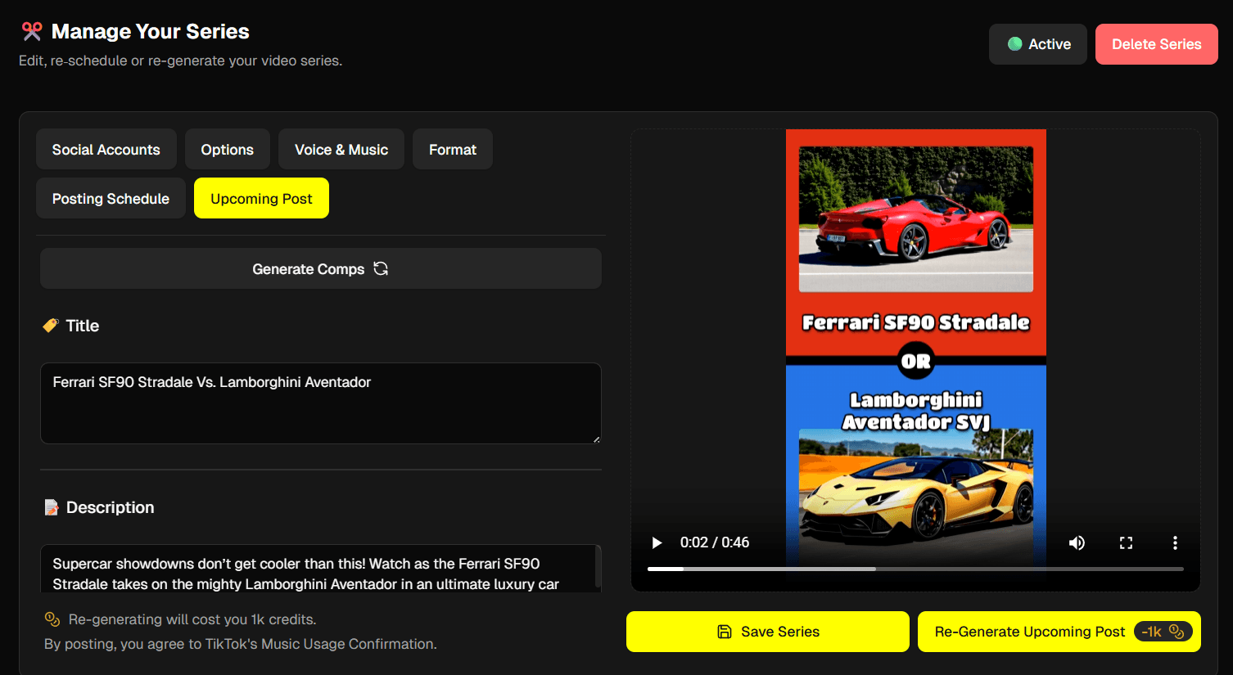Click the floppy disk icon on Save Series
Screen dimensions: 1233x675
pos(724,632)
